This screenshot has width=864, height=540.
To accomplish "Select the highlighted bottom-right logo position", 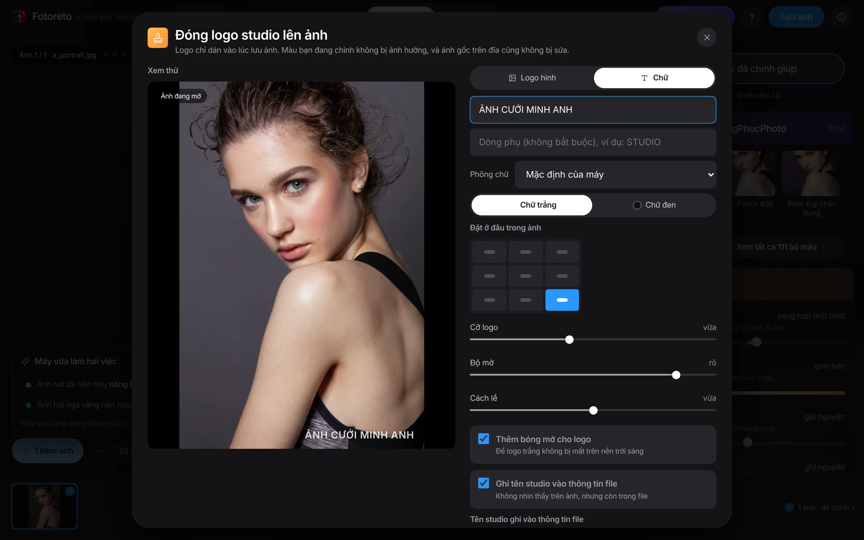I will point(562,300).
